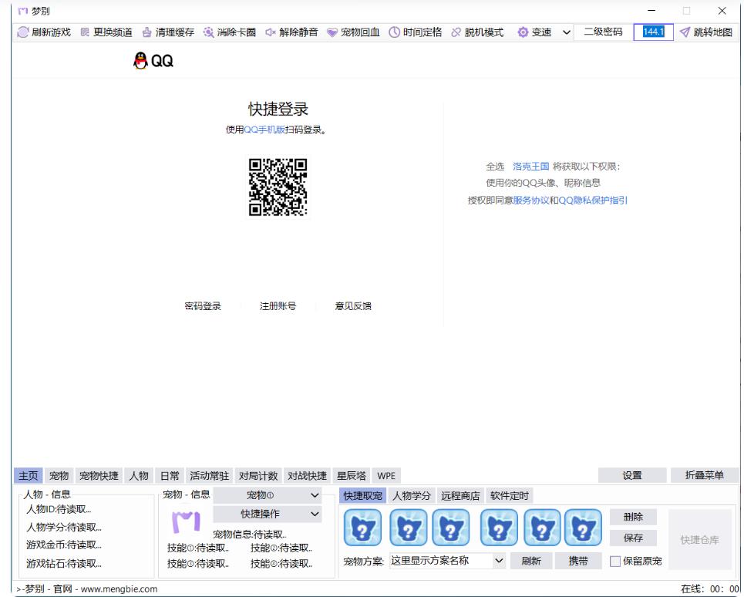Click the 时间定格 clock icon
The image size is (744, 597).
(394, 32)
